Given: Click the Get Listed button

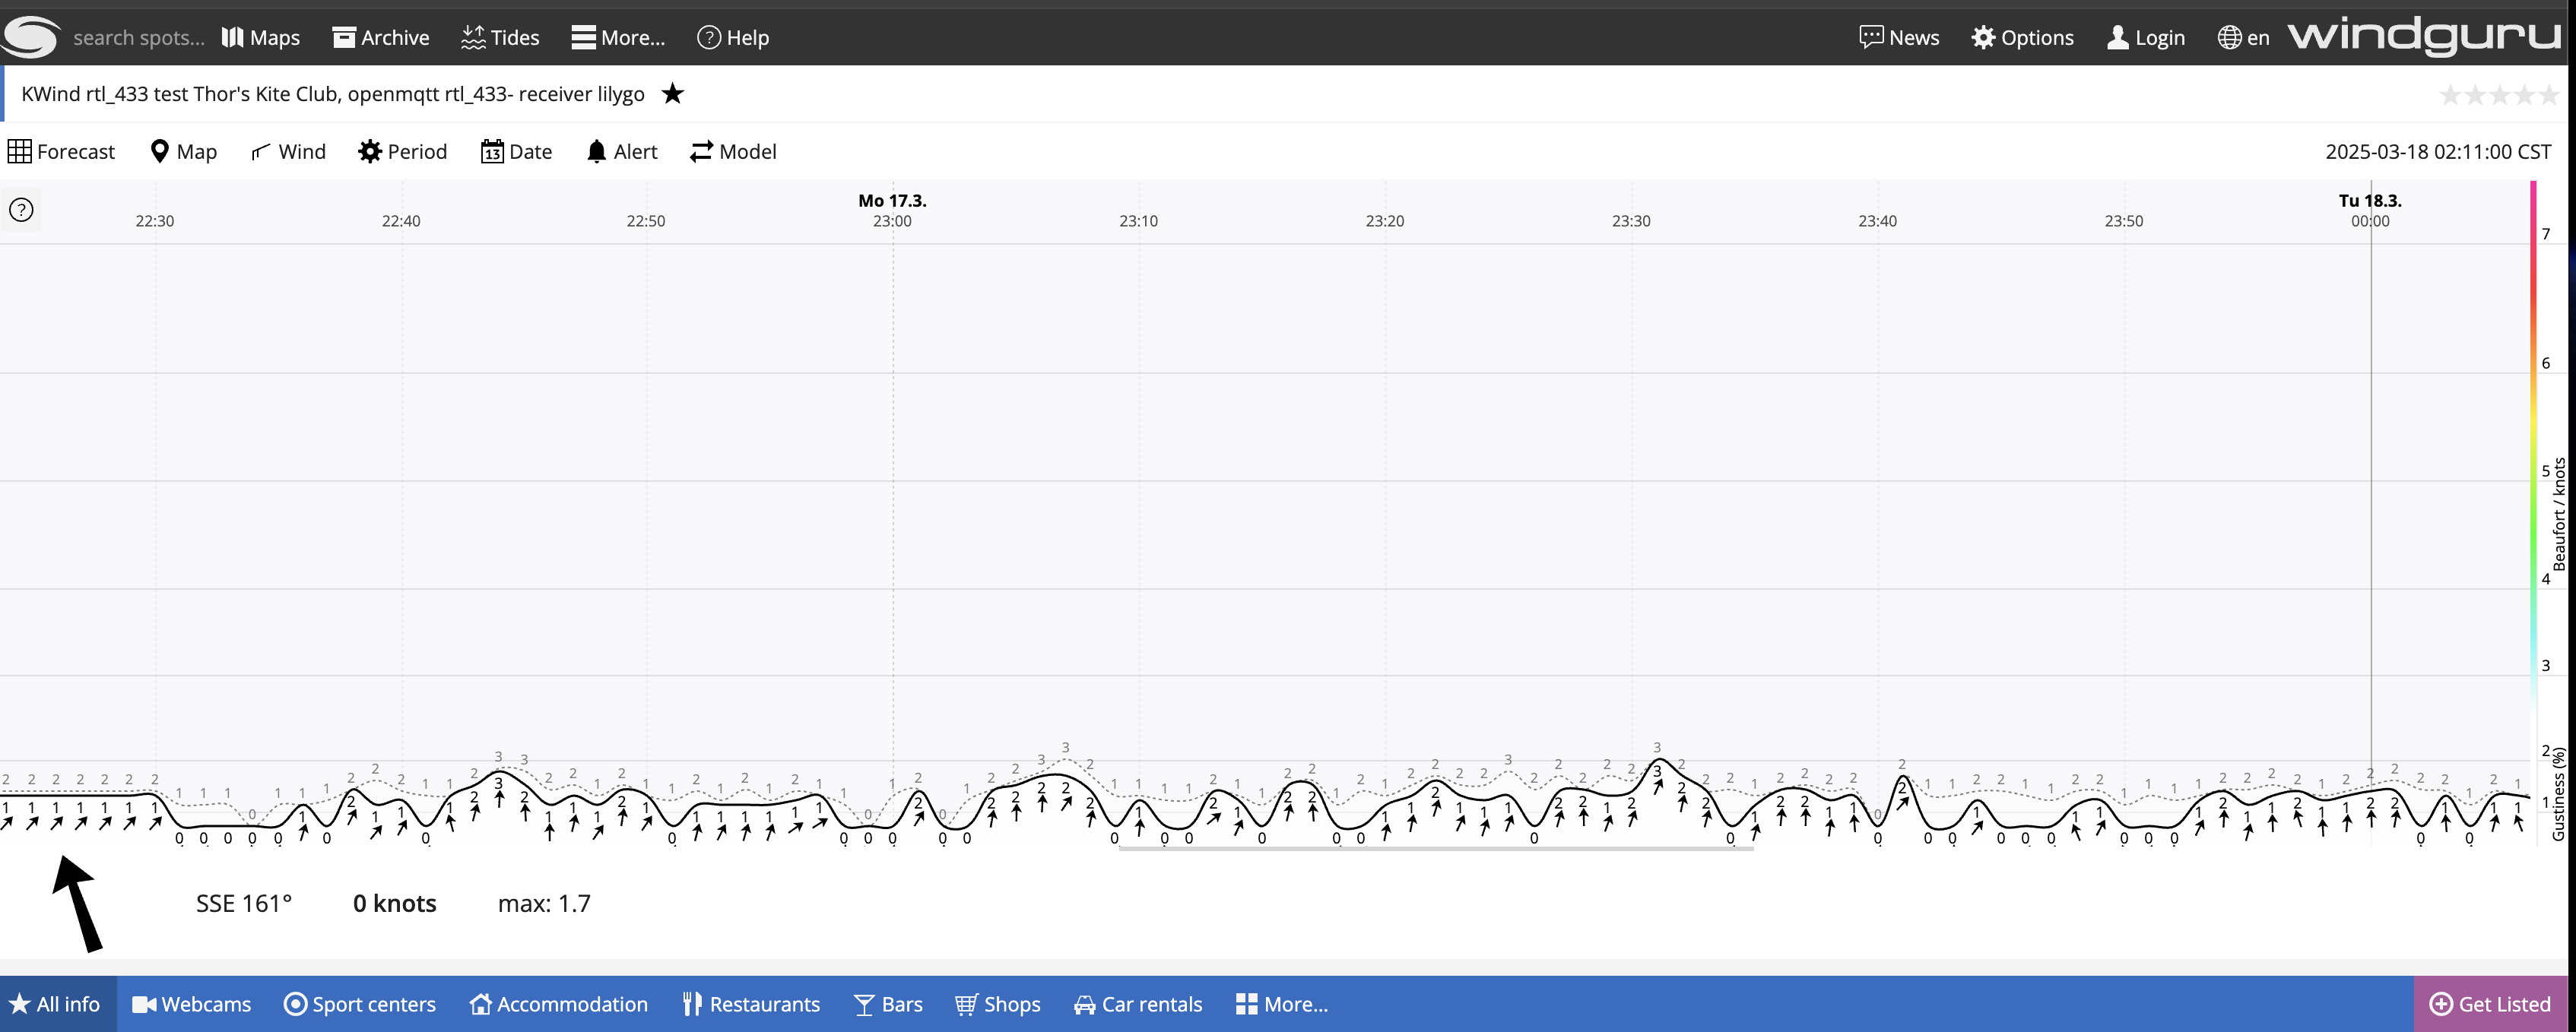Looking at the screenshot, I should click(2490, 1004).
